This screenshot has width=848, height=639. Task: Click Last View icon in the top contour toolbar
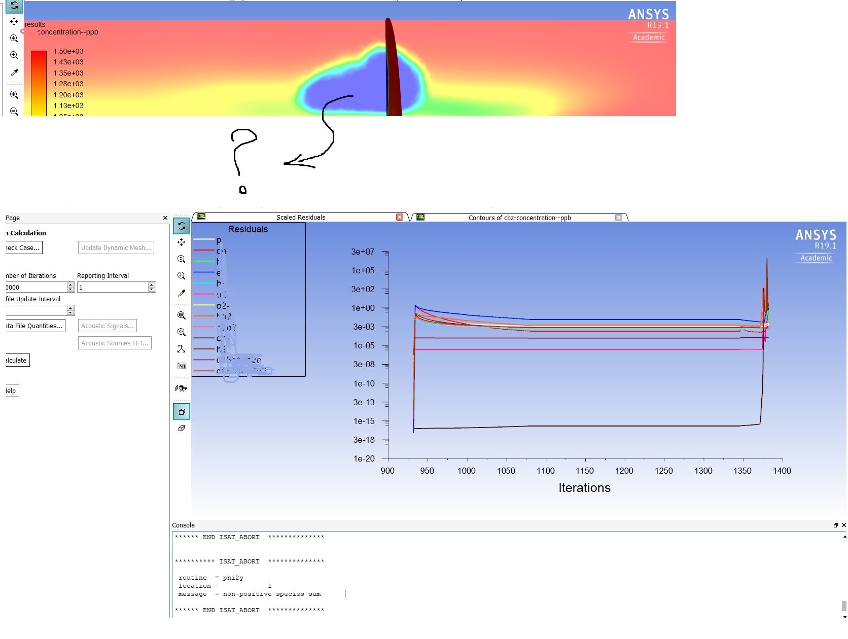click(14, 112)
